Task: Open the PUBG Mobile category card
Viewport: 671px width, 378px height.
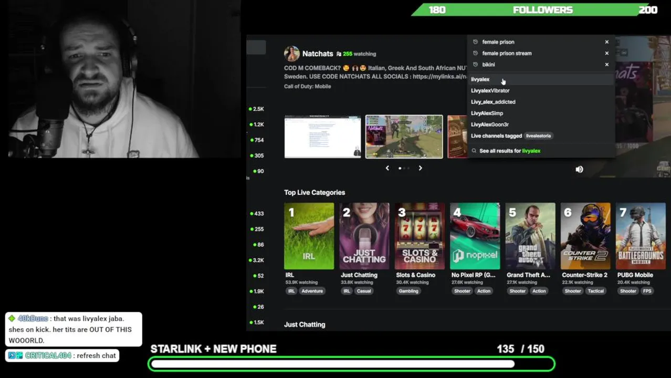Action: [x=641, y=236]
